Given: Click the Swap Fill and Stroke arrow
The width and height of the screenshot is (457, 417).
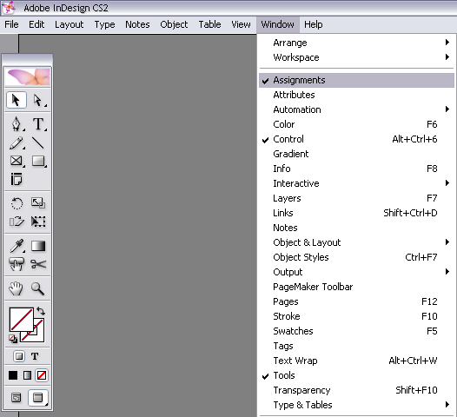Looking at the screenshot, I should [x=41, y=311].
